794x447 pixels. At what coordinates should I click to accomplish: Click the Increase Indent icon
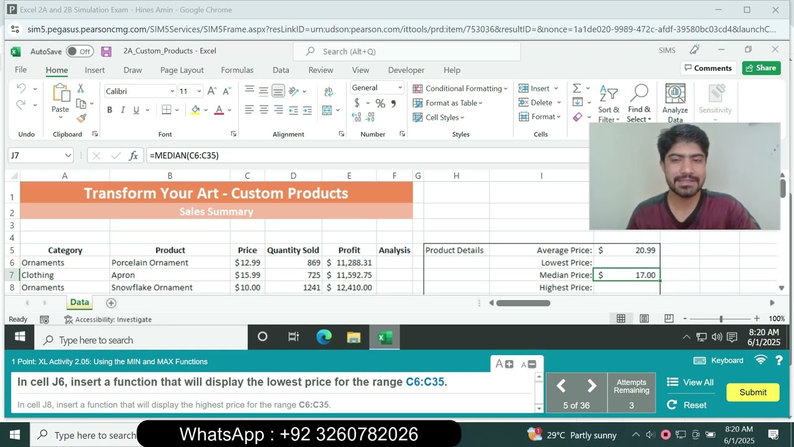pos(308,110)
